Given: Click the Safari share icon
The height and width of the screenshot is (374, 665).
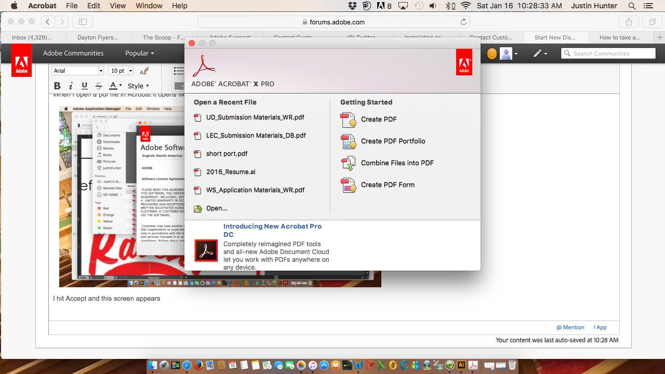Looking at the screenshot, I should [629, 22].
